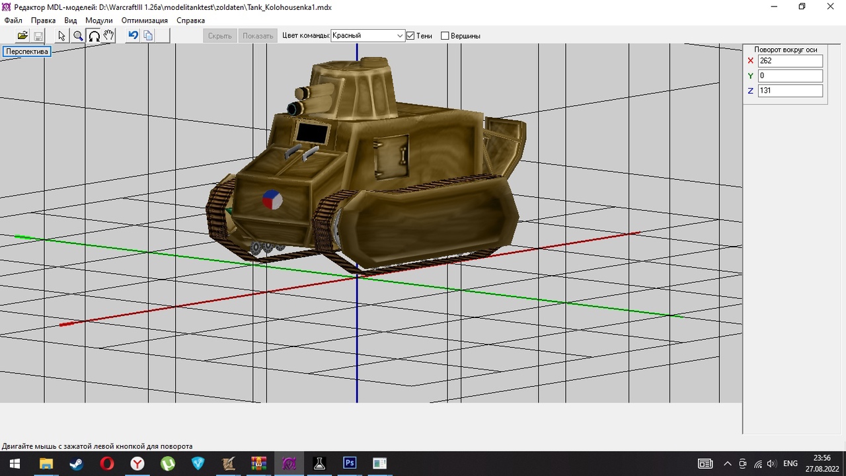Open File Explorer from the taskbar

46,463
